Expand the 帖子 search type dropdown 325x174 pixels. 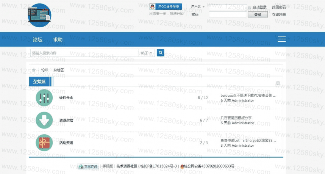point(146,53)
